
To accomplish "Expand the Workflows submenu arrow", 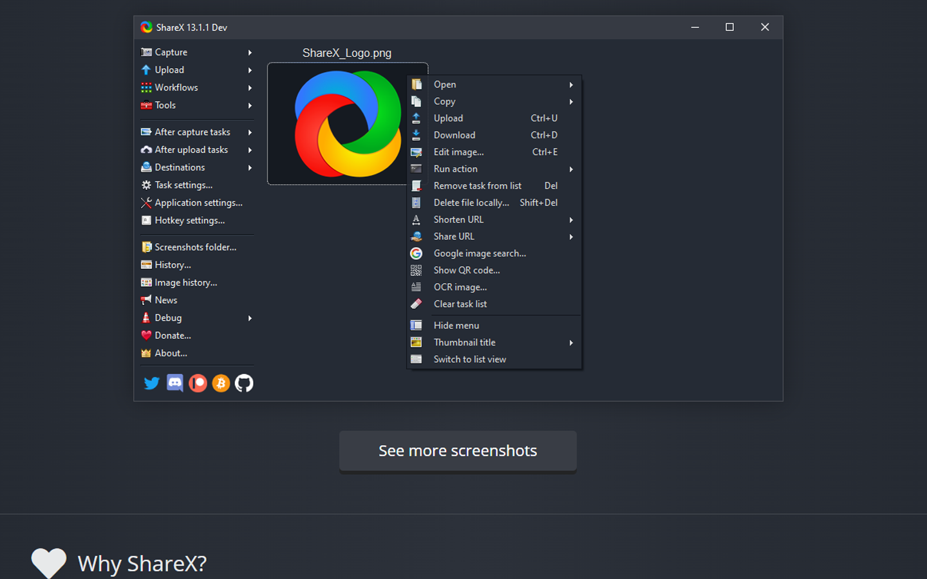I will 250,87.
